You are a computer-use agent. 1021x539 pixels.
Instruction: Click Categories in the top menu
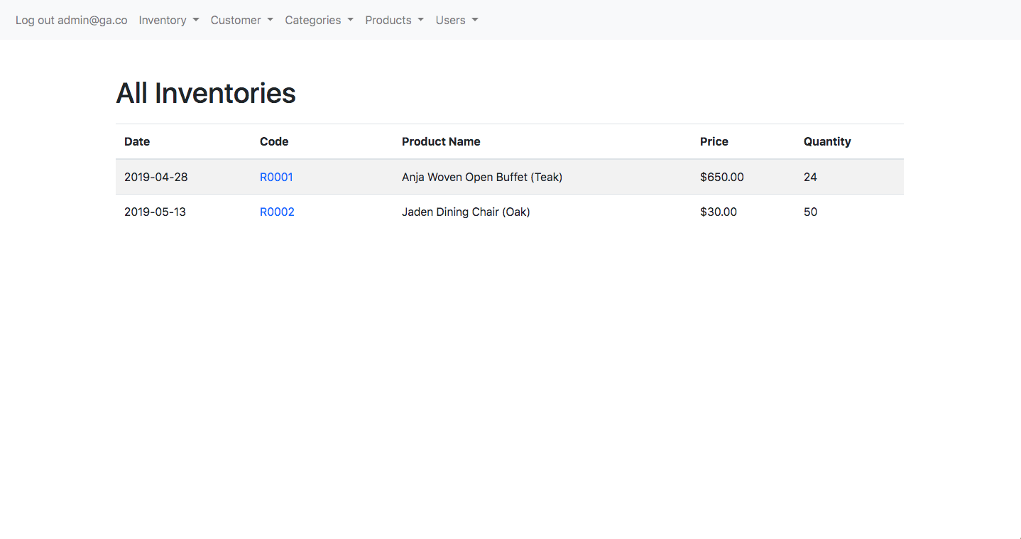coord(312,20)
